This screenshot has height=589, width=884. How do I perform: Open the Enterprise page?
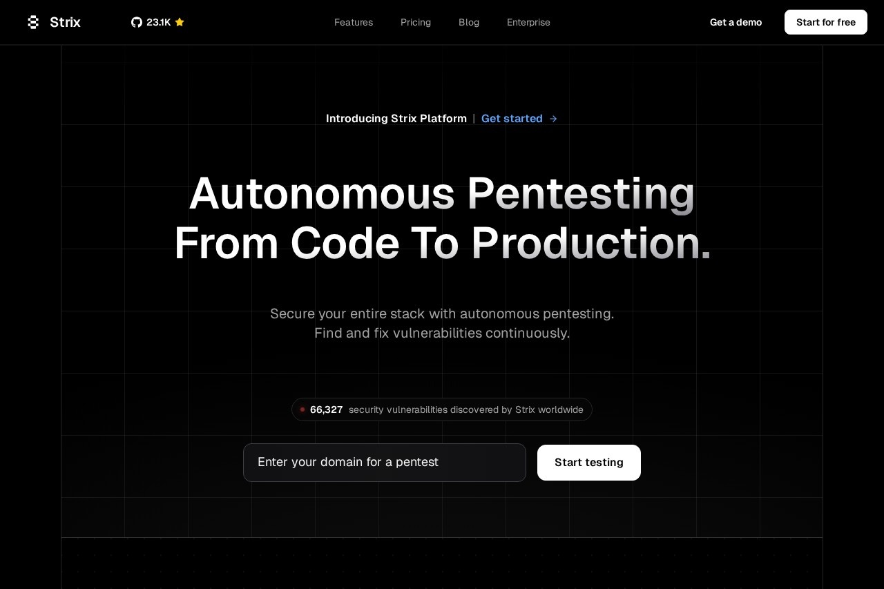tap(528, 22)
